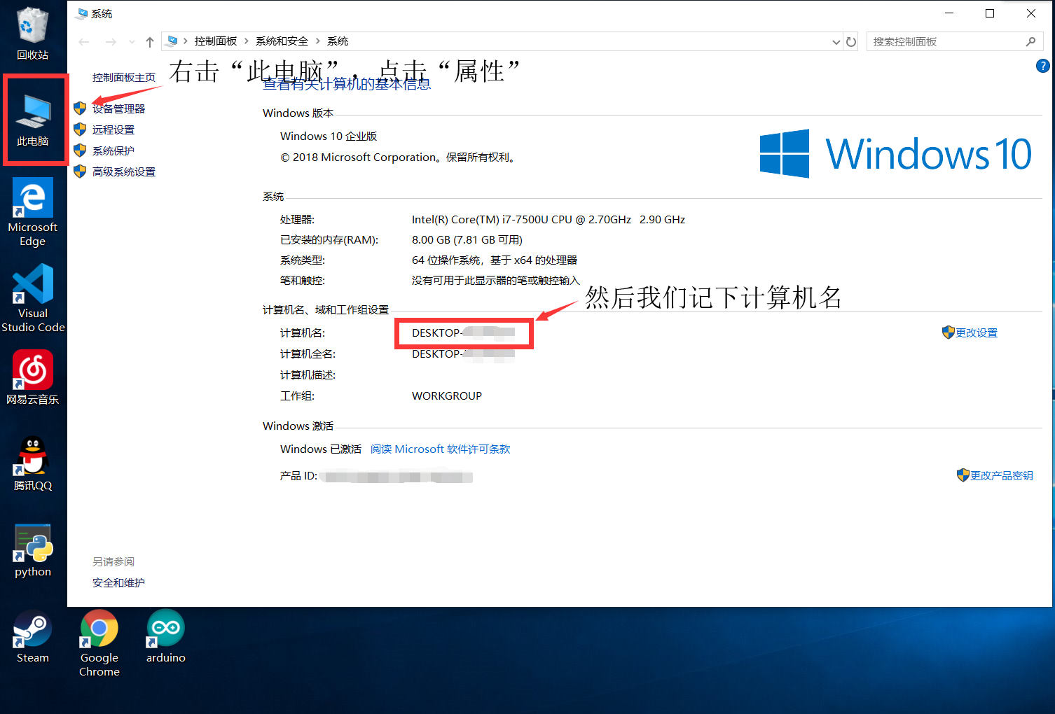This screenshot has width=1055, height=714.
Task: Click the back navigation arrow
Action: click(84, 42)
